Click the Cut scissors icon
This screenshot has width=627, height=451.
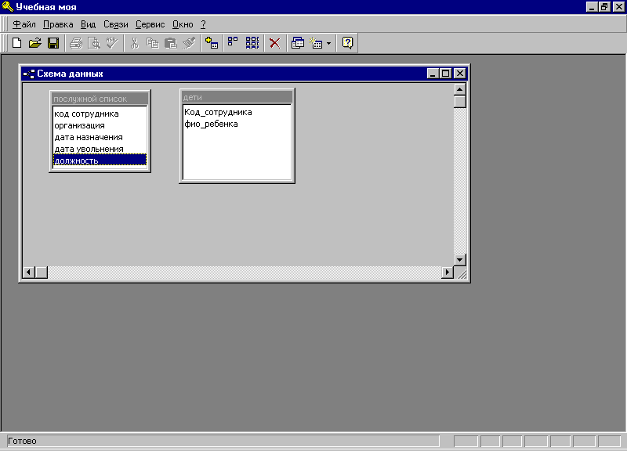pos(134,43)
